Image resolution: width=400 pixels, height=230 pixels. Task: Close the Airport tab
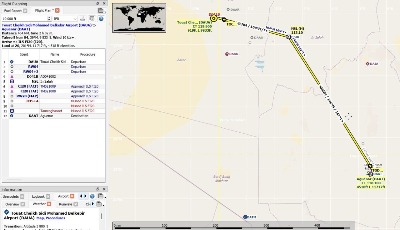pos(72,197)
